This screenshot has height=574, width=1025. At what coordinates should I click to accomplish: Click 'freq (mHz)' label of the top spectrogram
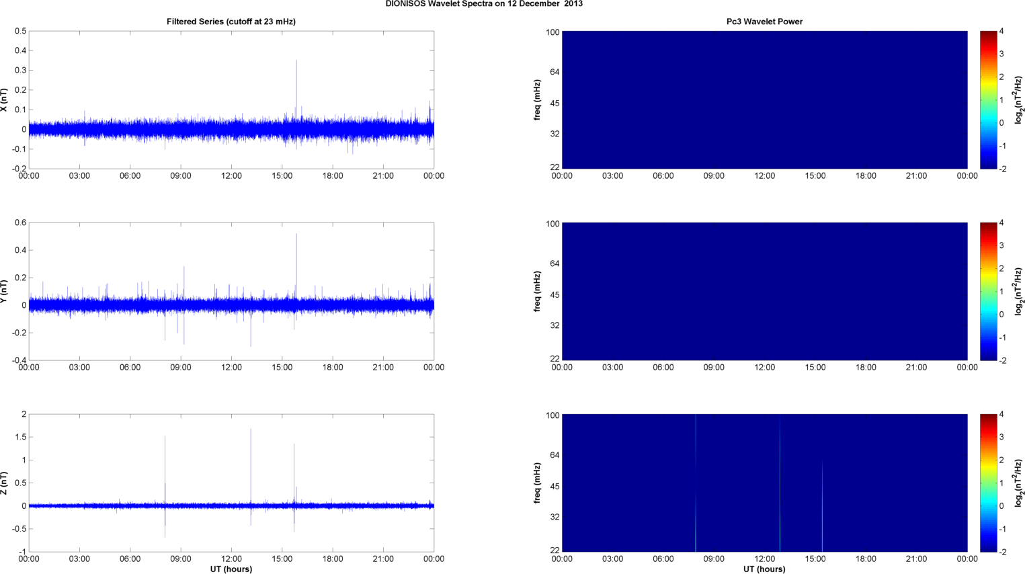(x=537, y=100)
